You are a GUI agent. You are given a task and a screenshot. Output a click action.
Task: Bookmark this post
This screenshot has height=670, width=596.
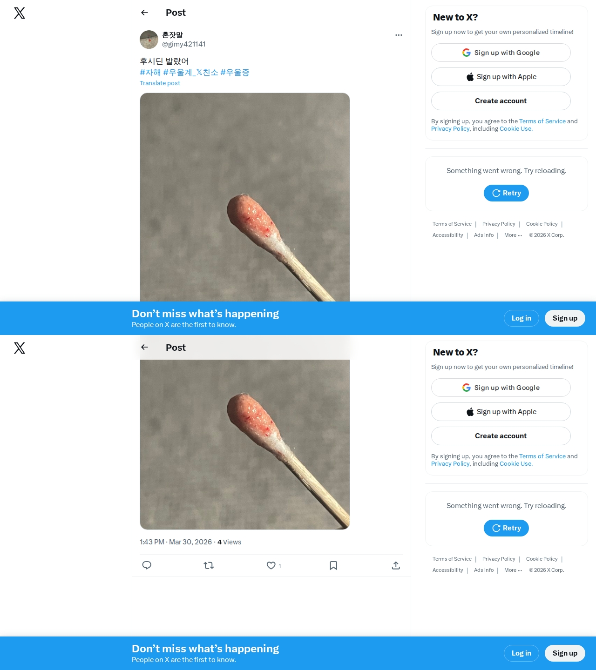tap(333, 565)
